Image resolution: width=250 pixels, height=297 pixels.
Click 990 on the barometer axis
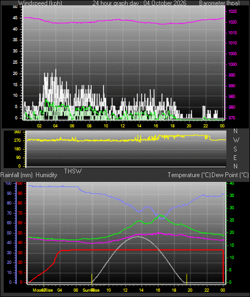[x=232, y=86]
